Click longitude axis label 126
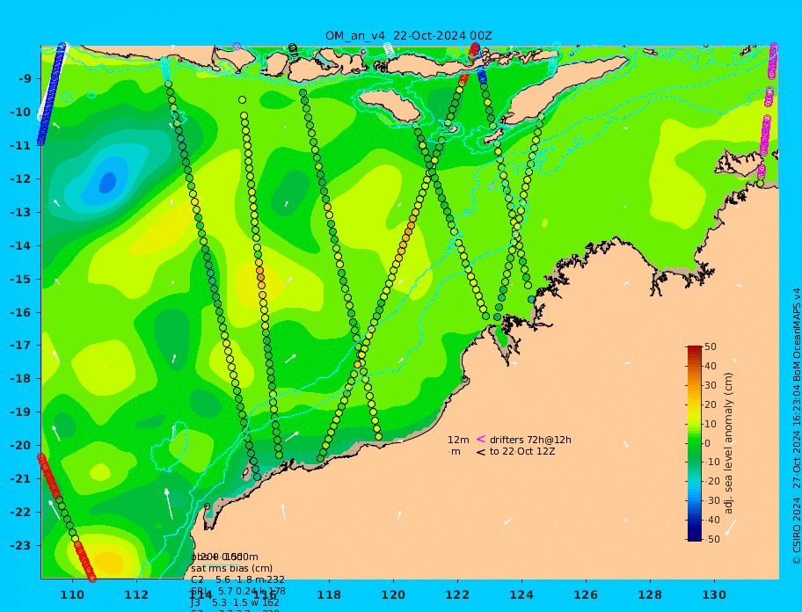The height and width of the screenshot is (612, 802). pyautogui.click(x=586, y=595)
